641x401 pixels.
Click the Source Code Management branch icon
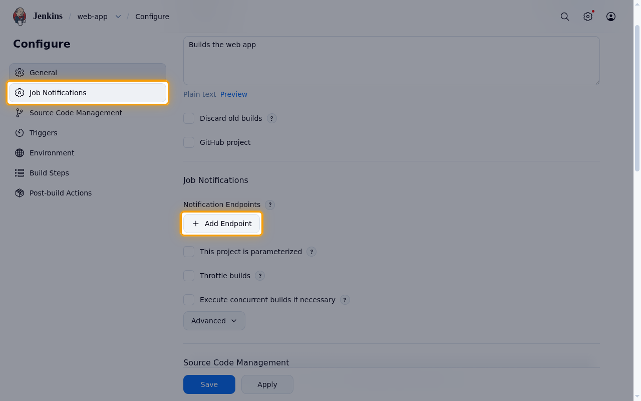click(x=20, y=113)
